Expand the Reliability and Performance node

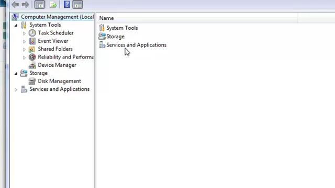[24, 57]
